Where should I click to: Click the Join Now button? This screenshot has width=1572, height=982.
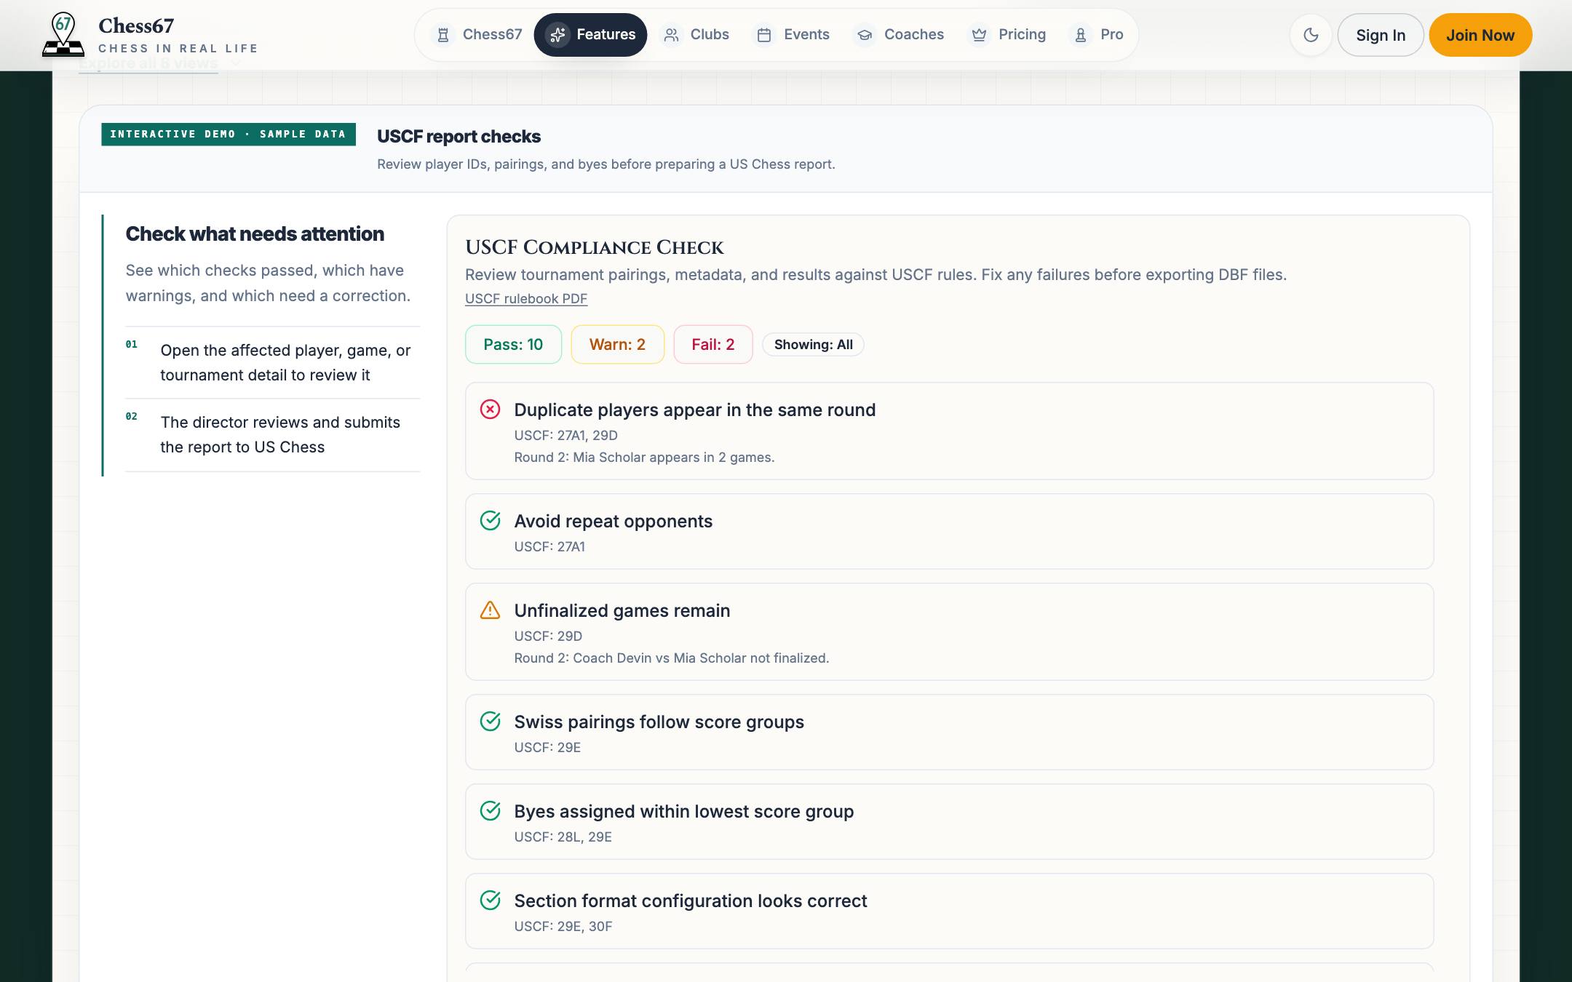click(x=1480, y=35)
